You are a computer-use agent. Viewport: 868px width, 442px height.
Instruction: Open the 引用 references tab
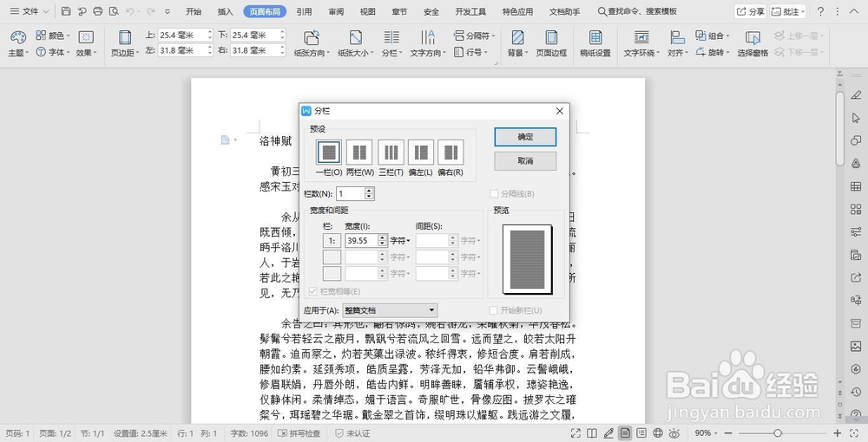pos(304,11)
